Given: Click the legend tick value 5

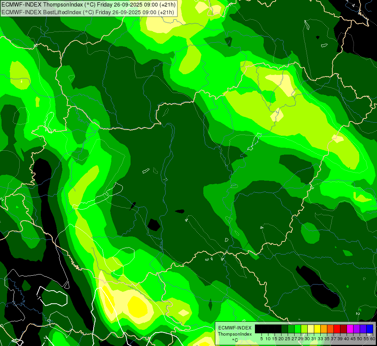Looking at the screenshot, I should pyautogui.click(x=261, y=339).
